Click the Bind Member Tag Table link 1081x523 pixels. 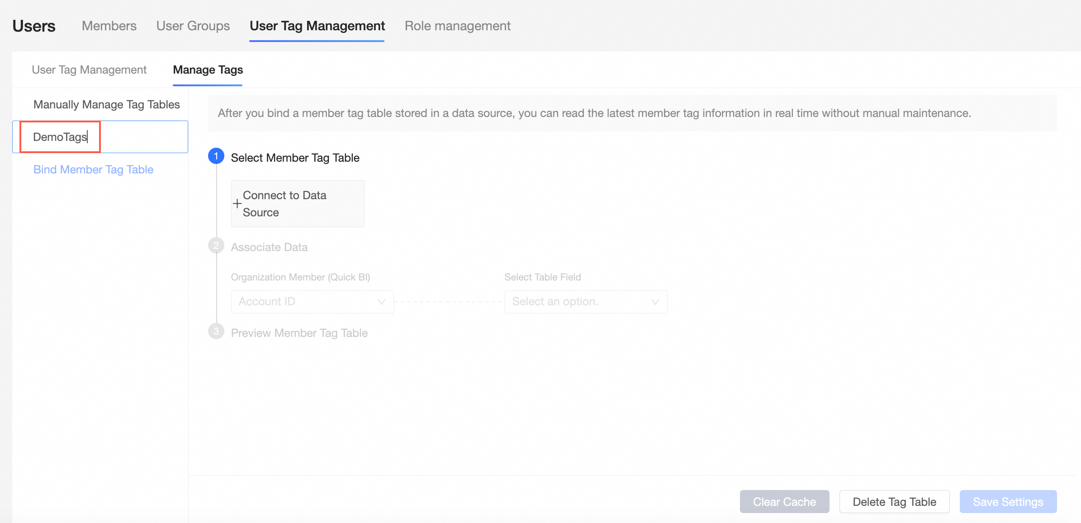93,169
